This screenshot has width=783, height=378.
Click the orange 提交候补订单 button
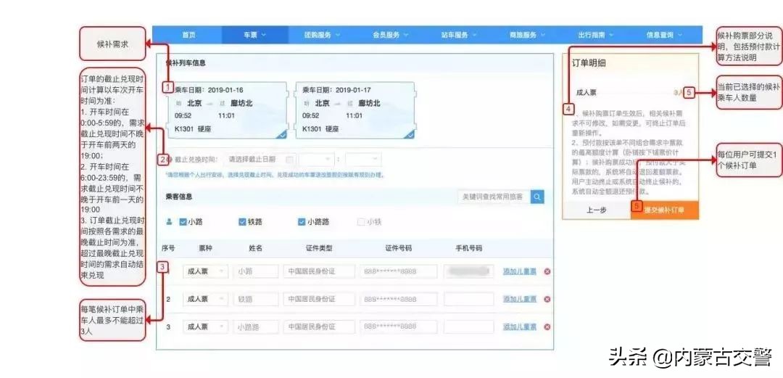(x=665, y=210)
